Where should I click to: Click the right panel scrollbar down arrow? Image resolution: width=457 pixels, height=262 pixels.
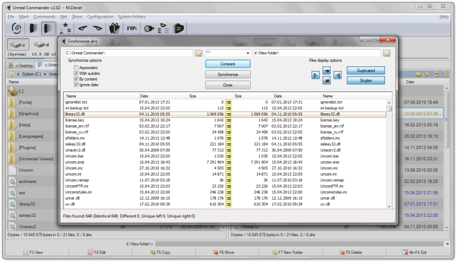point(447,227)
